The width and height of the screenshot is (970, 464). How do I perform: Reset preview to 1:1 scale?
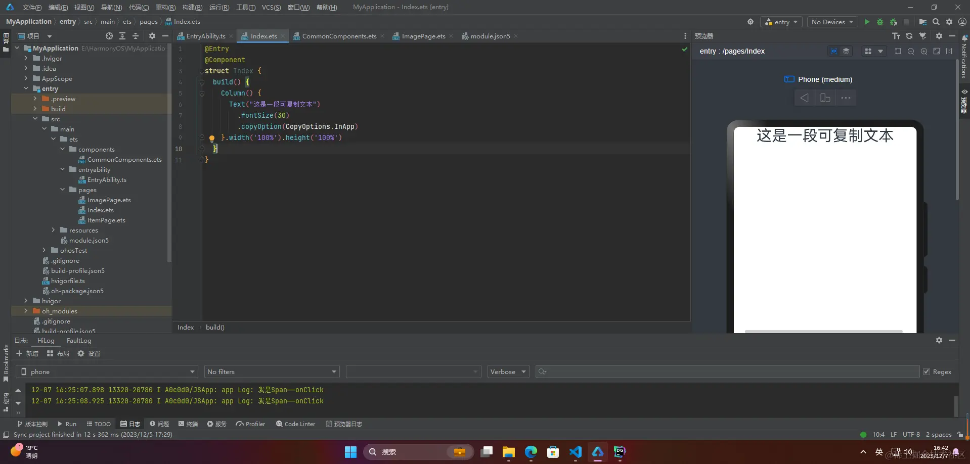pyautogui.click(x=949, y=51)
